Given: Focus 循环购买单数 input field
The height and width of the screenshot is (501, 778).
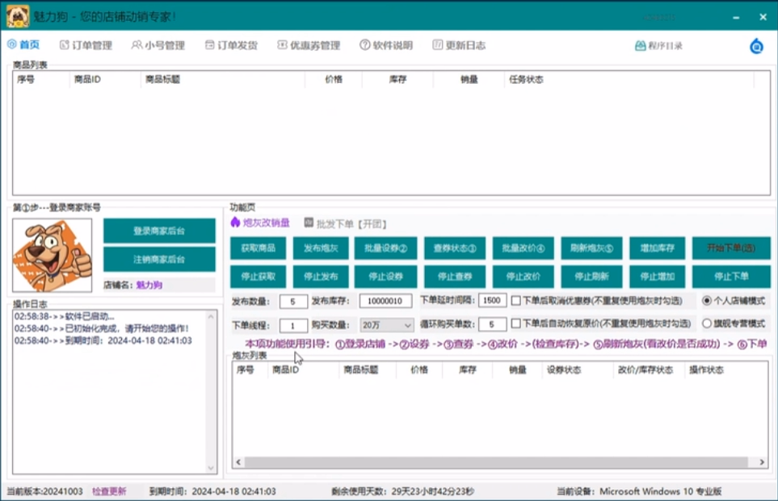Looking at the screenshot, I should (492, 324).
